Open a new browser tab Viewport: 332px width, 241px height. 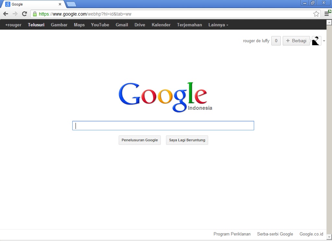[x=71, y=4]
